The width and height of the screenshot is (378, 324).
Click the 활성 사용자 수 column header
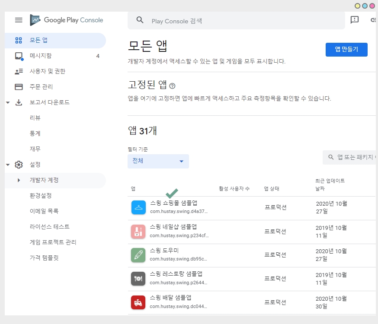(x=234, y=189)
